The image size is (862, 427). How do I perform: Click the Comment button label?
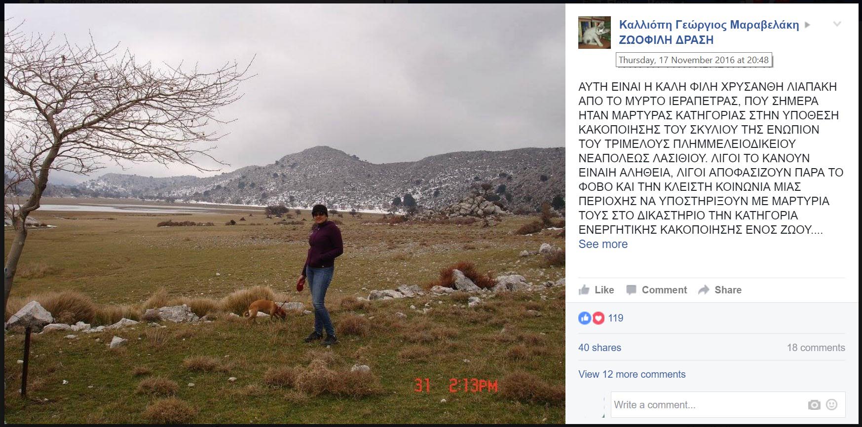click(664, 290)
